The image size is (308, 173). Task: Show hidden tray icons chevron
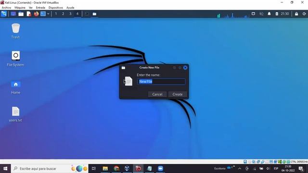[x=240, y=169]
